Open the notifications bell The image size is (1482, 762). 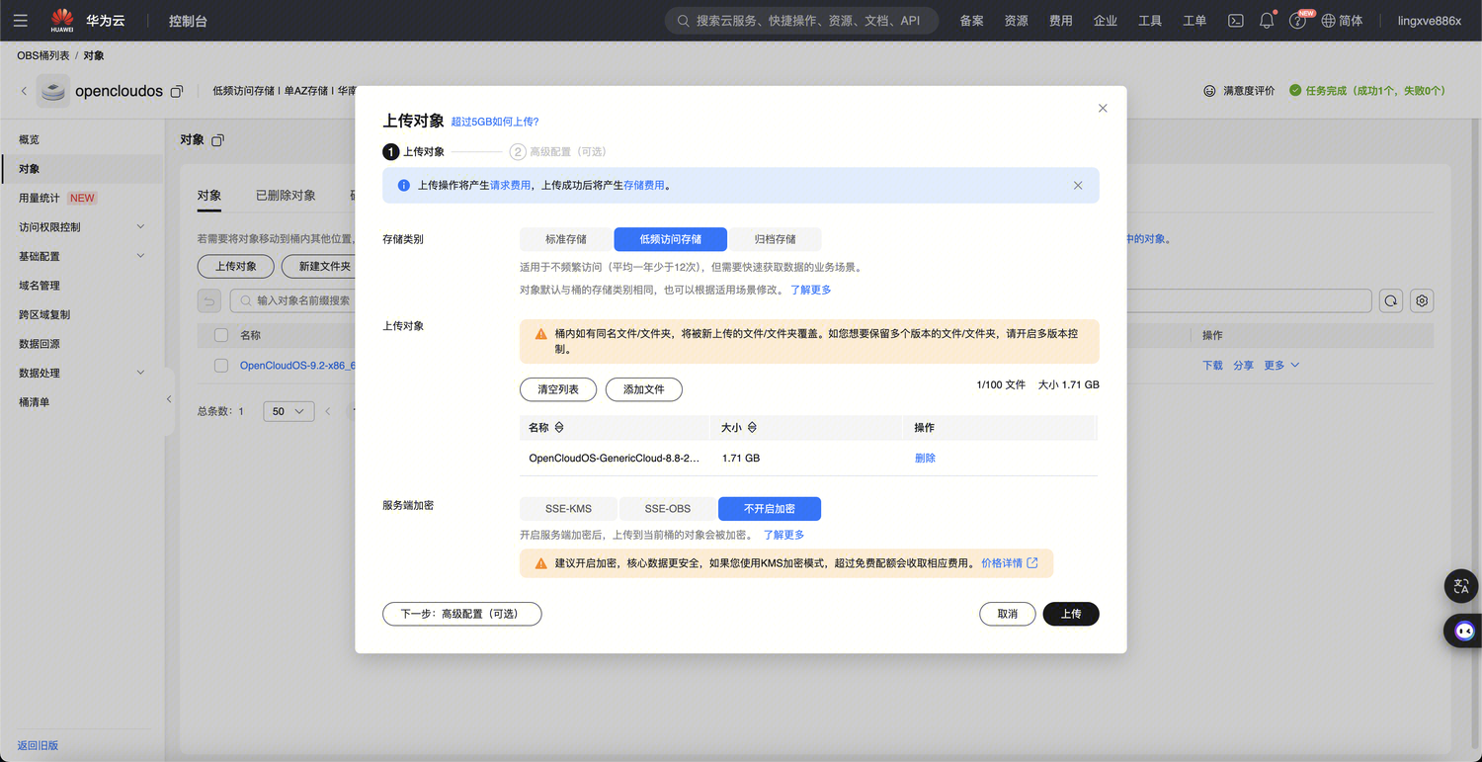[1267, 21]
